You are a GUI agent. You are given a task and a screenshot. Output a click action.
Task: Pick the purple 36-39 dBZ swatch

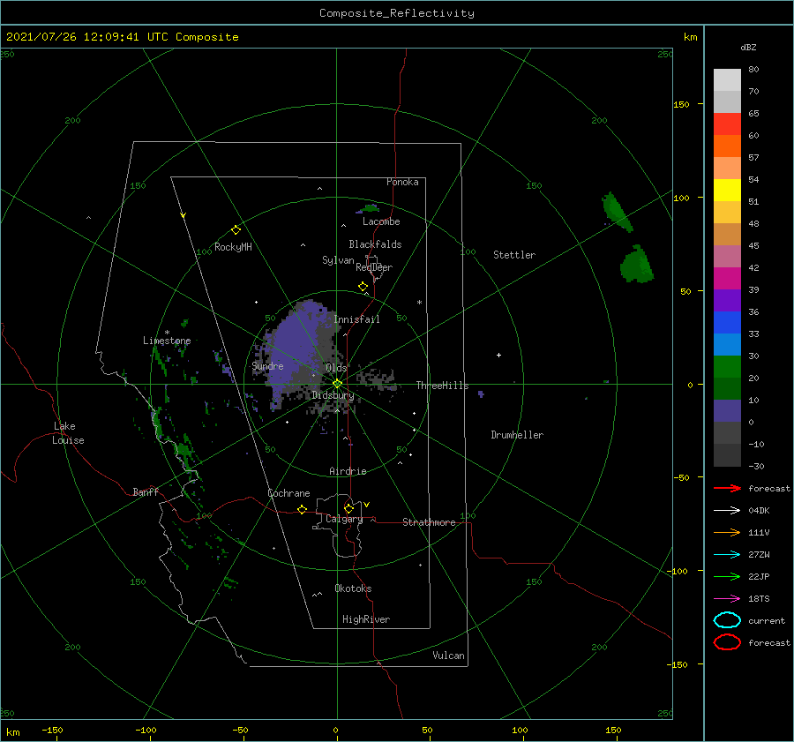727,300
